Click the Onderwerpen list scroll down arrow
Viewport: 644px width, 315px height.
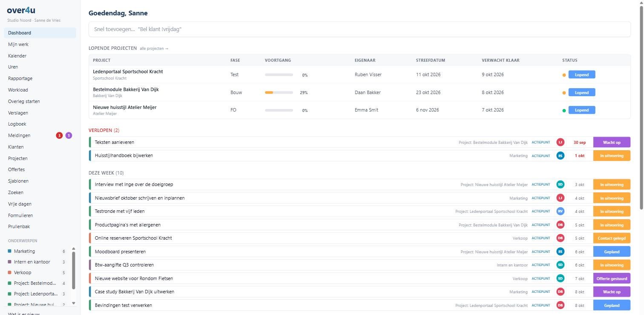(73, 303)
